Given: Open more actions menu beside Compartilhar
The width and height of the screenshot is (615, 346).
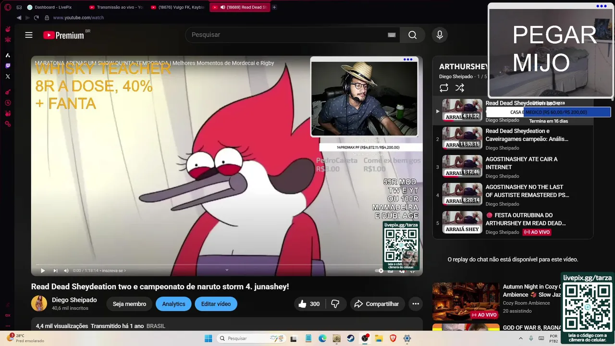Looking at the screenshot, I should pos(416,304).
